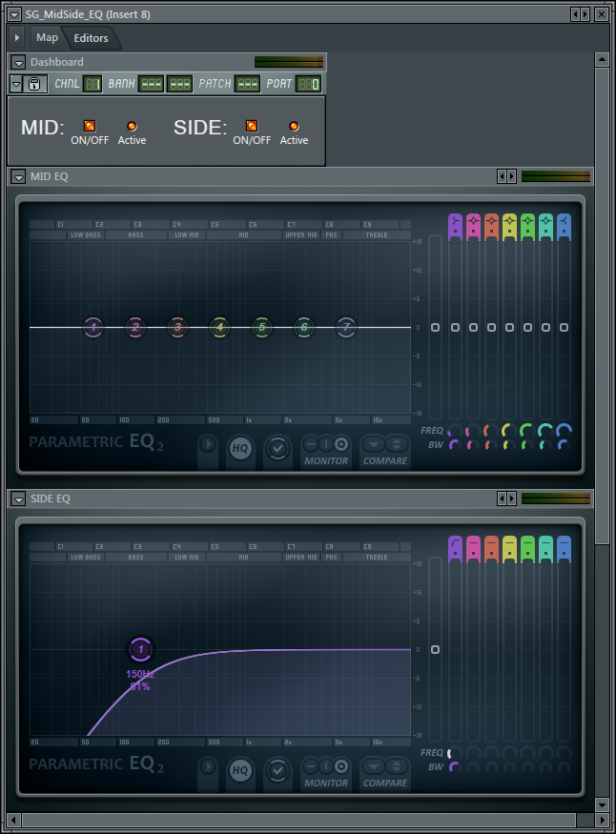Select band 5 node in MID EQ
616x834 pixels.
(261, 327)
